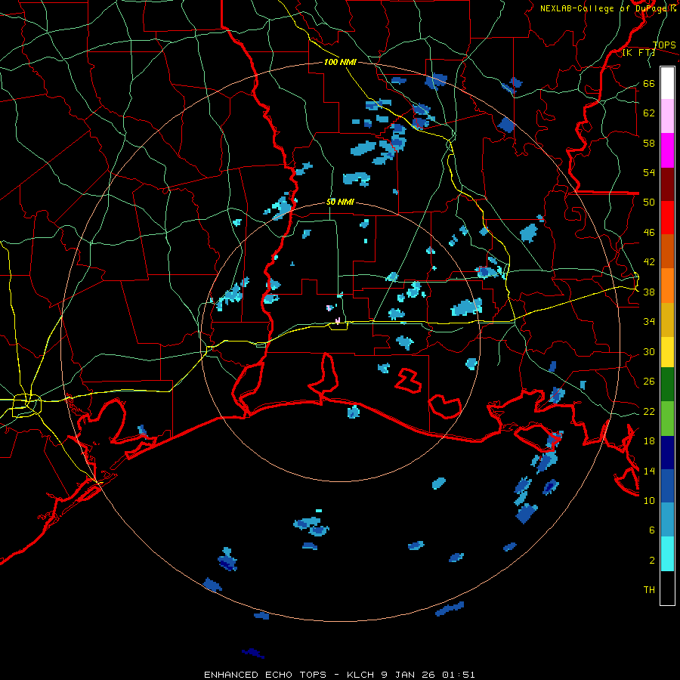Click the "54" legend value
Image resolution: width=680 pixels, height=680 pixels.
click(649, 172)
